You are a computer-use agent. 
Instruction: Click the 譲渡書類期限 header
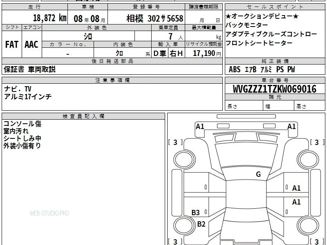pyautogui.click(x=204, y=7)
